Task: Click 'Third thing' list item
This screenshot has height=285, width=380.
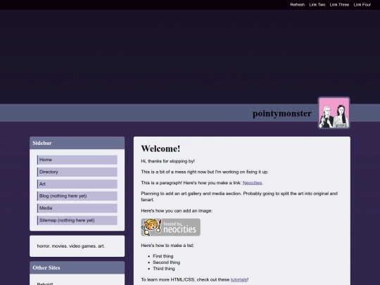Action: click(x=164, y=269)
